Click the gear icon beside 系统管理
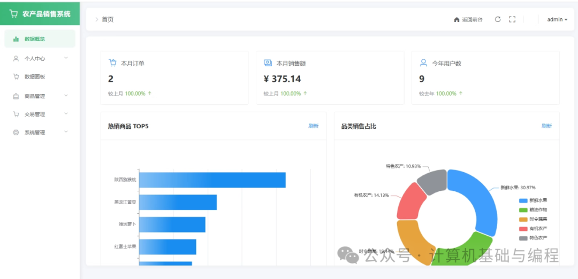This screenshot has height=279, width=578. click(x=16, y=133)
